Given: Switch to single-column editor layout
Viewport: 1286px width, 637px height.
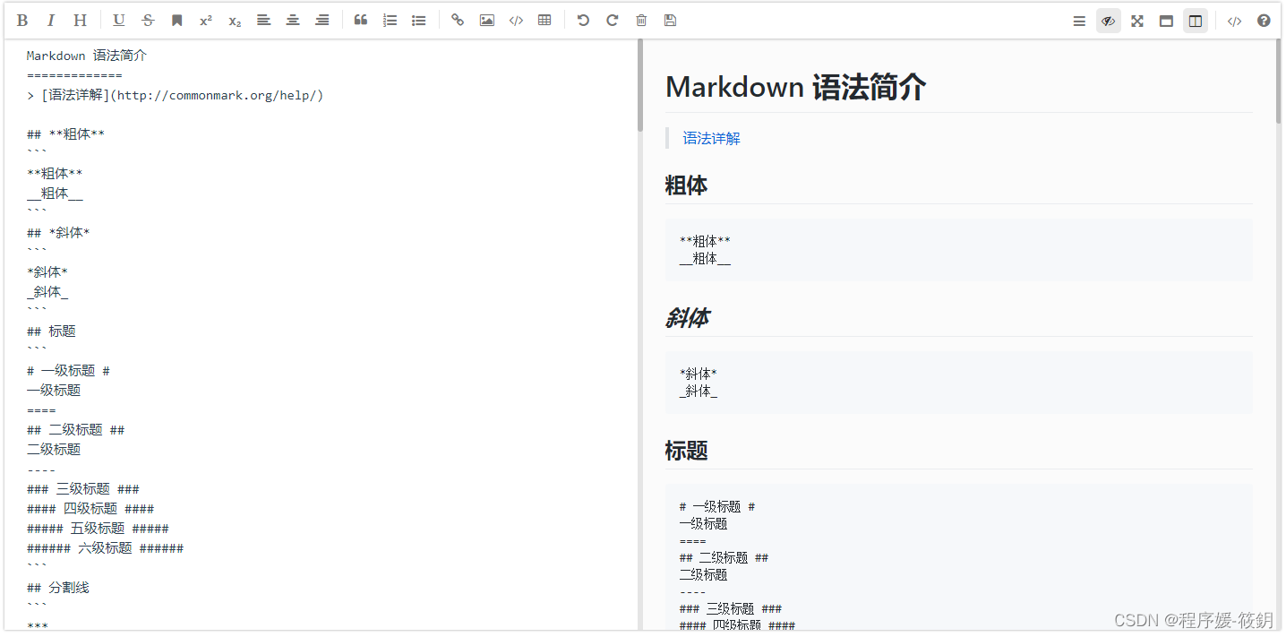Looking at the screenshot, I should click(1166, 21).
